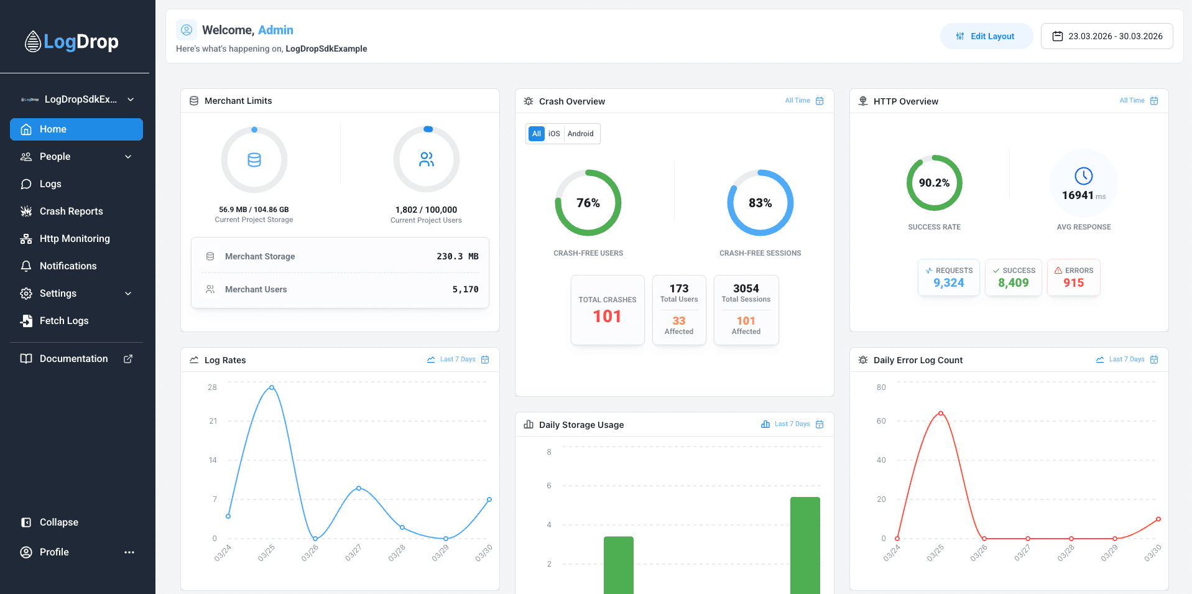Open Crash Reports from sidebar
Image resolution: width=1192 pixels, height=594 pixels.
pyautogui.click(x=76, y=211)
